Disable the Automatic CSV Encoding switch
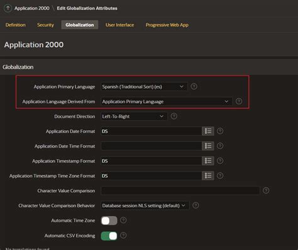 pos(109,236)
